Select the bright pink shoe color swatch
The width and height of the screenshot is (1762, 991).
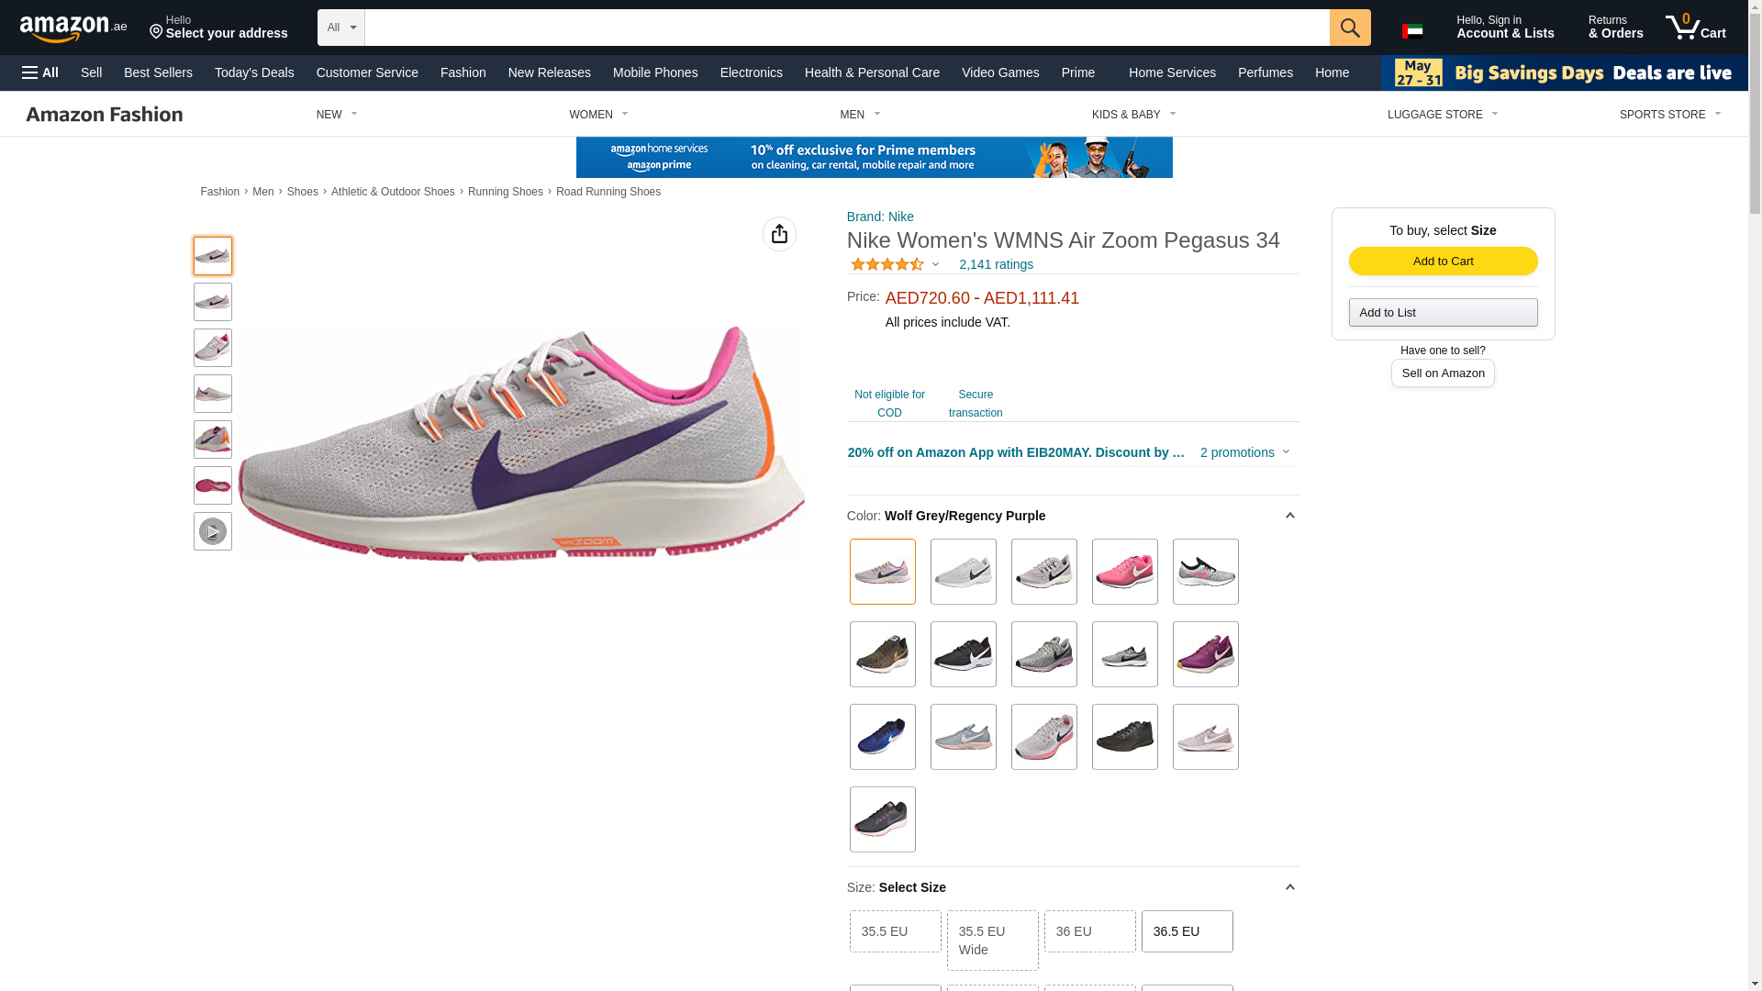pos(1124,572)
